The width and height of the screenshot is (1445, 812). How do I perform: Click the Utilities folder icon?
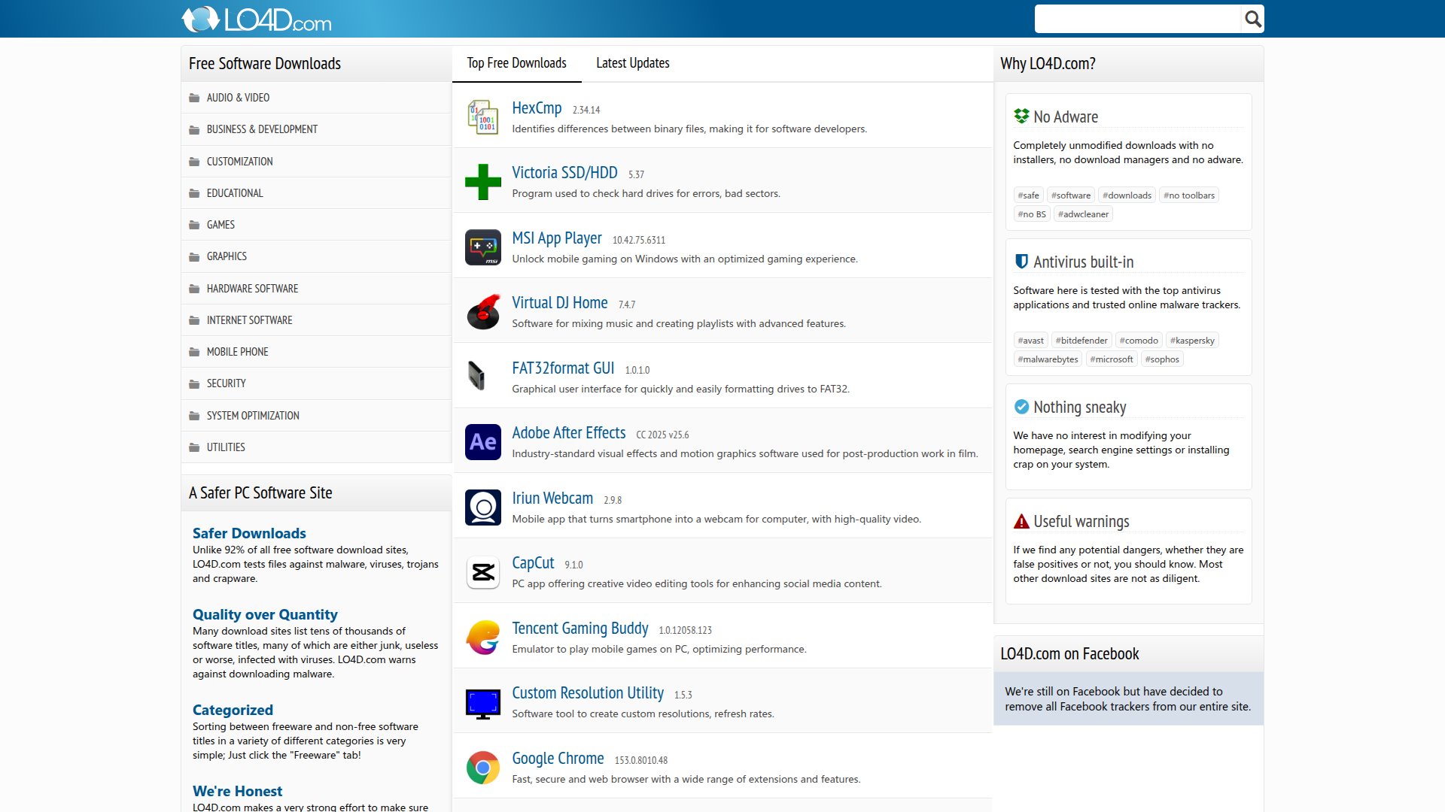click(194, 447)
